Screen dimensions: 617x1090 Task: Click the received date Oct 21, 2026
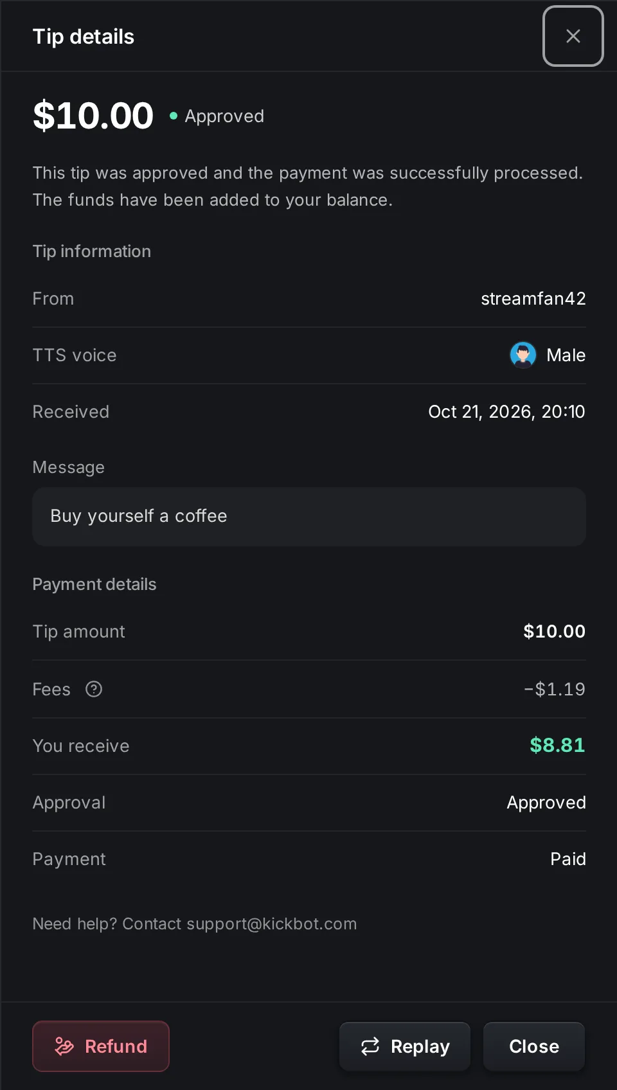coord(481,412)
